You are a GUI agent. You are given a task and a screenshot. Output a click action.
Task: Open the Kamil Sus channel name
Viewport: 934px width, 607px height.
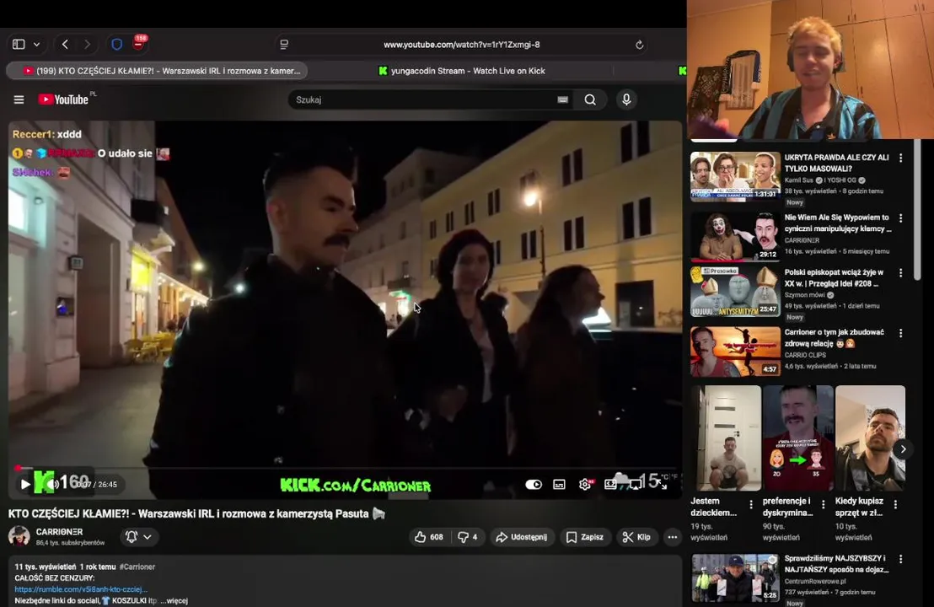coord(800,180)
